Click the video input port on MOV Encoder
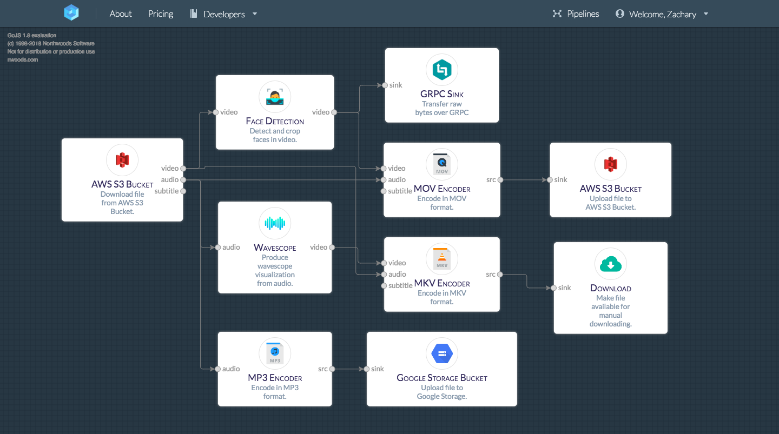The image size is (779, 434). tap(384, 168)
